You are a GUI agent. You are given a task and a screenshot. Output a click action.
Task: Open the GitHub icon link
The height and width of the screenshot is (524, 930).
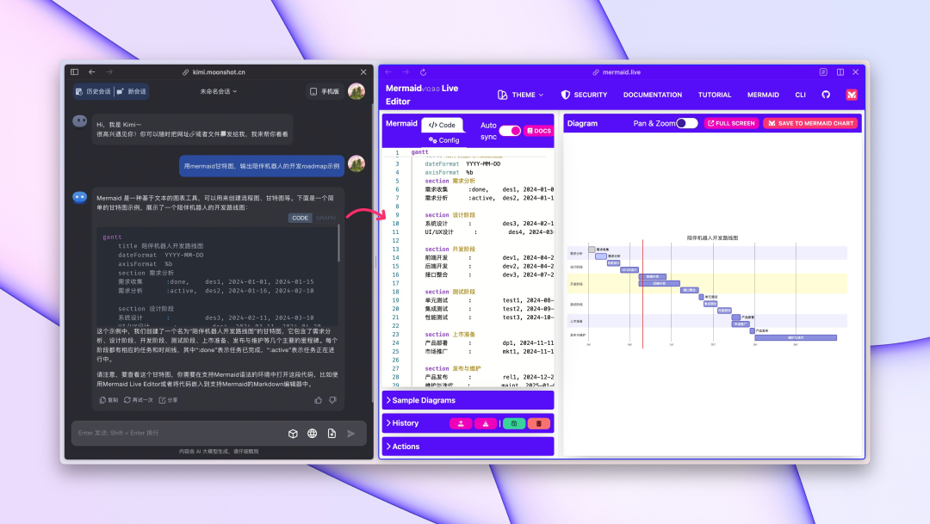(826, 95)
